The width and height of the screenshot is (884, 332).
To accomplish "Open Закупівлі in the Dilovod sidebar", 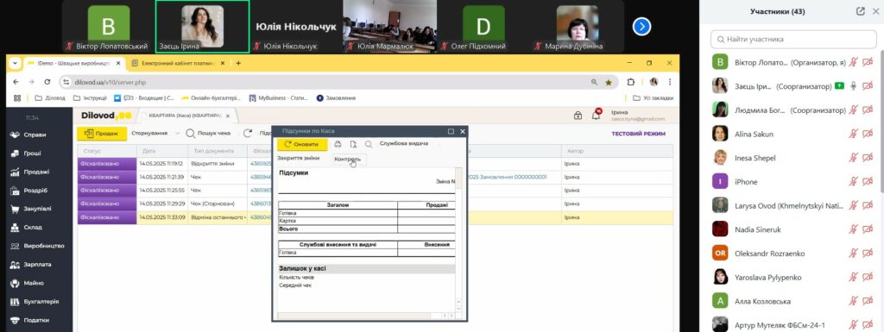I will pyautogui.click(x=37, y=209).
